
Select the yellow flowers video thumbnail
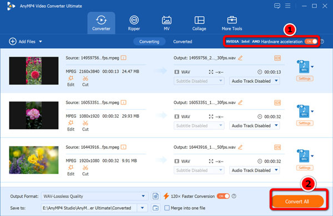[x=34, y=160]
